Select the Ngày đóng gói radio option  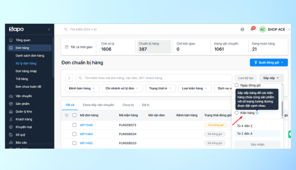click(x=236, y=85)
